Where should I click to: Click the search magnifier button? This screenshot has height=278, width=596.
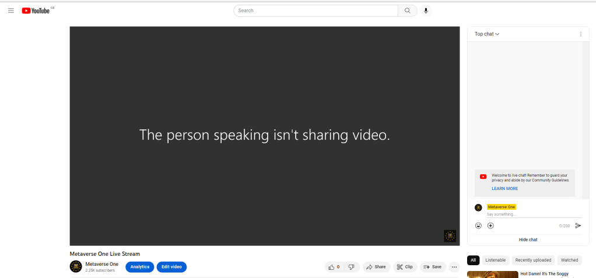coord(407,10)
